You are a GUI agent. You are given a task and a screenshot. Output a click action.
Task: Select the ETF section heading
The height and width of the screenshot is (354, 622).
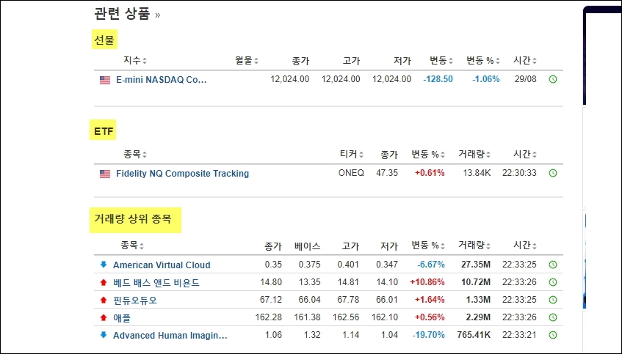pos(103,130)
